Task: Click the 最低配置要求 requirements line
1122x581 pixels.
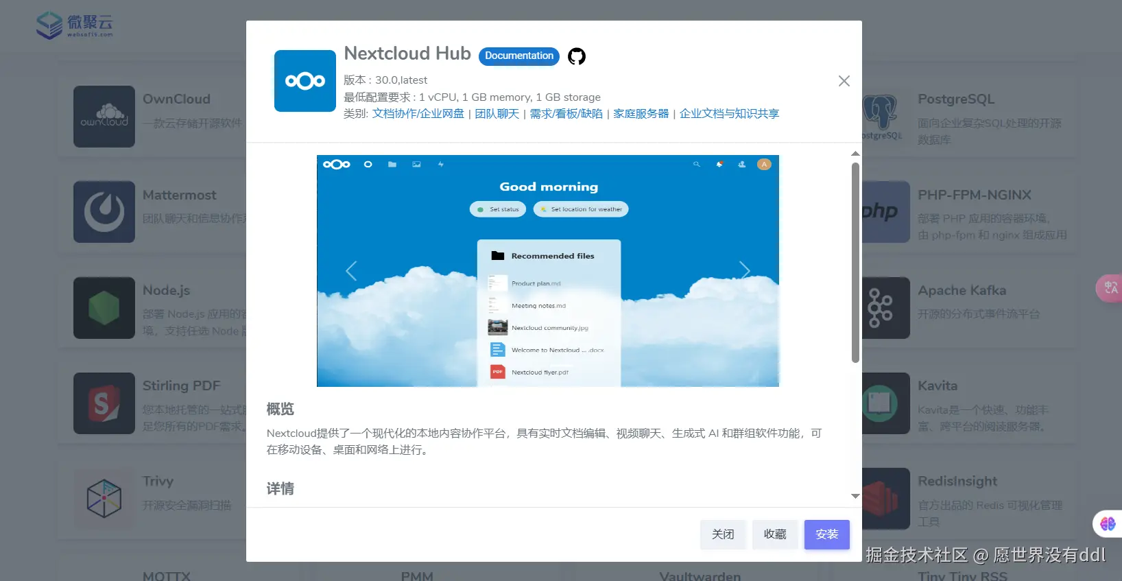Action: point(472,97)
